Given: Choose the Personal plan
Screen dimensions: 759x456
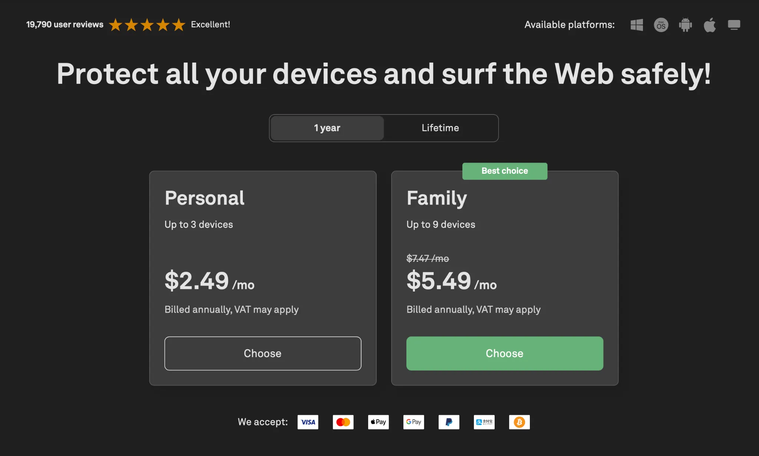Looking at the screenshot, I should click(263, 353).
